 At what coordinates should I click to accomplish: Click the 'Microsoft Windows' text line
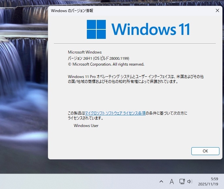tap(85, 52)
